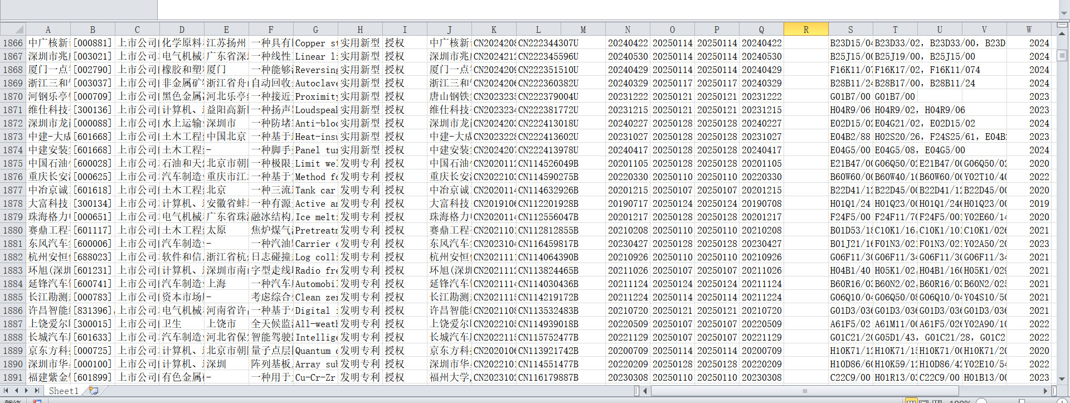1070x403 pixels.
Task: Click the horizontal scrollbar left arrow
Action: [x=645, y=391]
